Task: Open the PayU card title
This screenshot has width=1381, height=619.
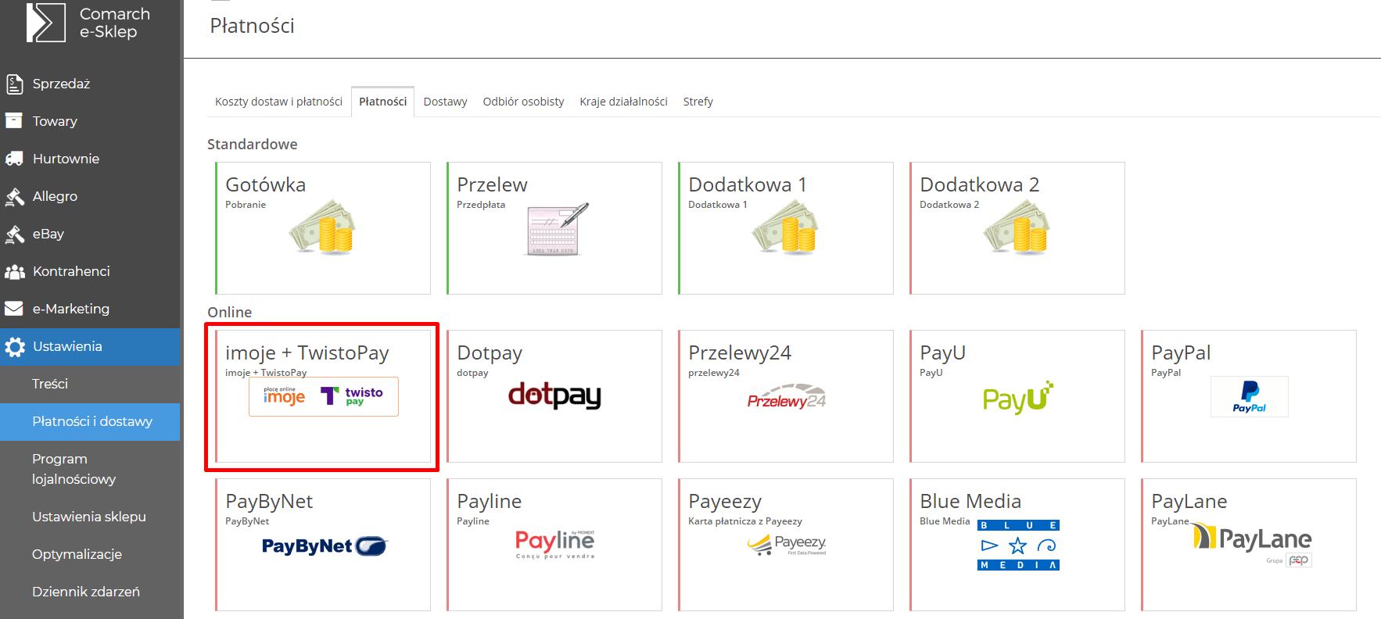Action: (x=942, y=353)
